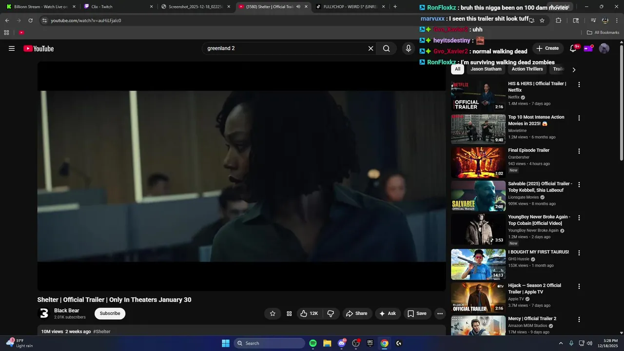Image resolution: width=624 pixels, height=351 pixels.
Task: Open the Black Bear channel name link
Action: click(x=67, y=311)
